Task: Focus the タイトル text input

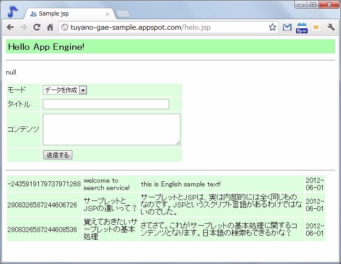Action: coord(106,104)
